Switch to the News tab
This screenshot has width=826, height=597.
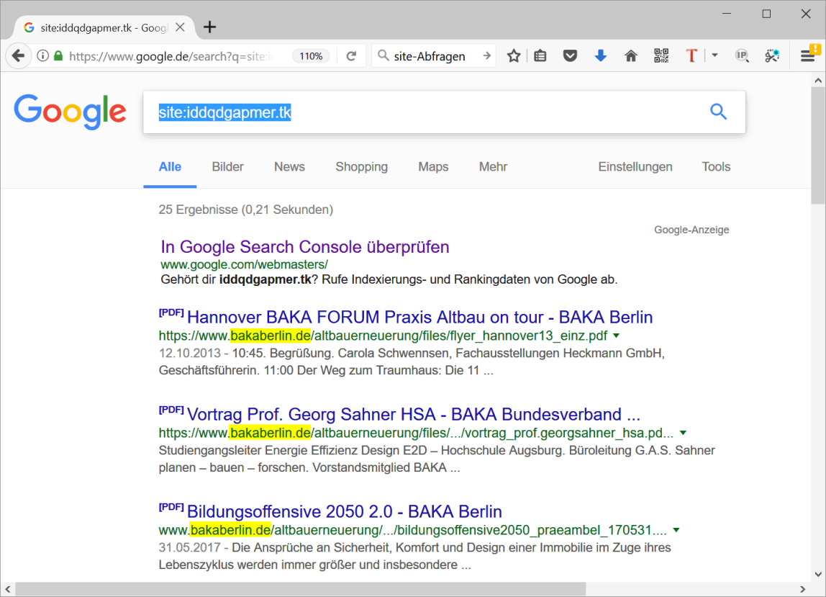point(289,167)
